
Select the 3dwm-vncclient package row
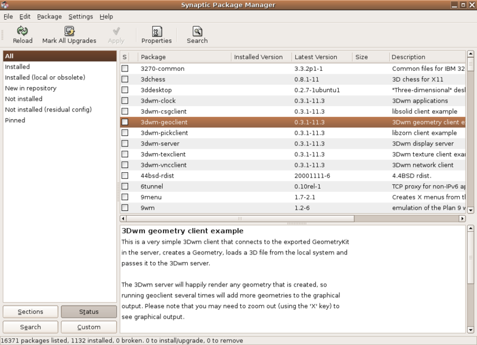(293, 164)
